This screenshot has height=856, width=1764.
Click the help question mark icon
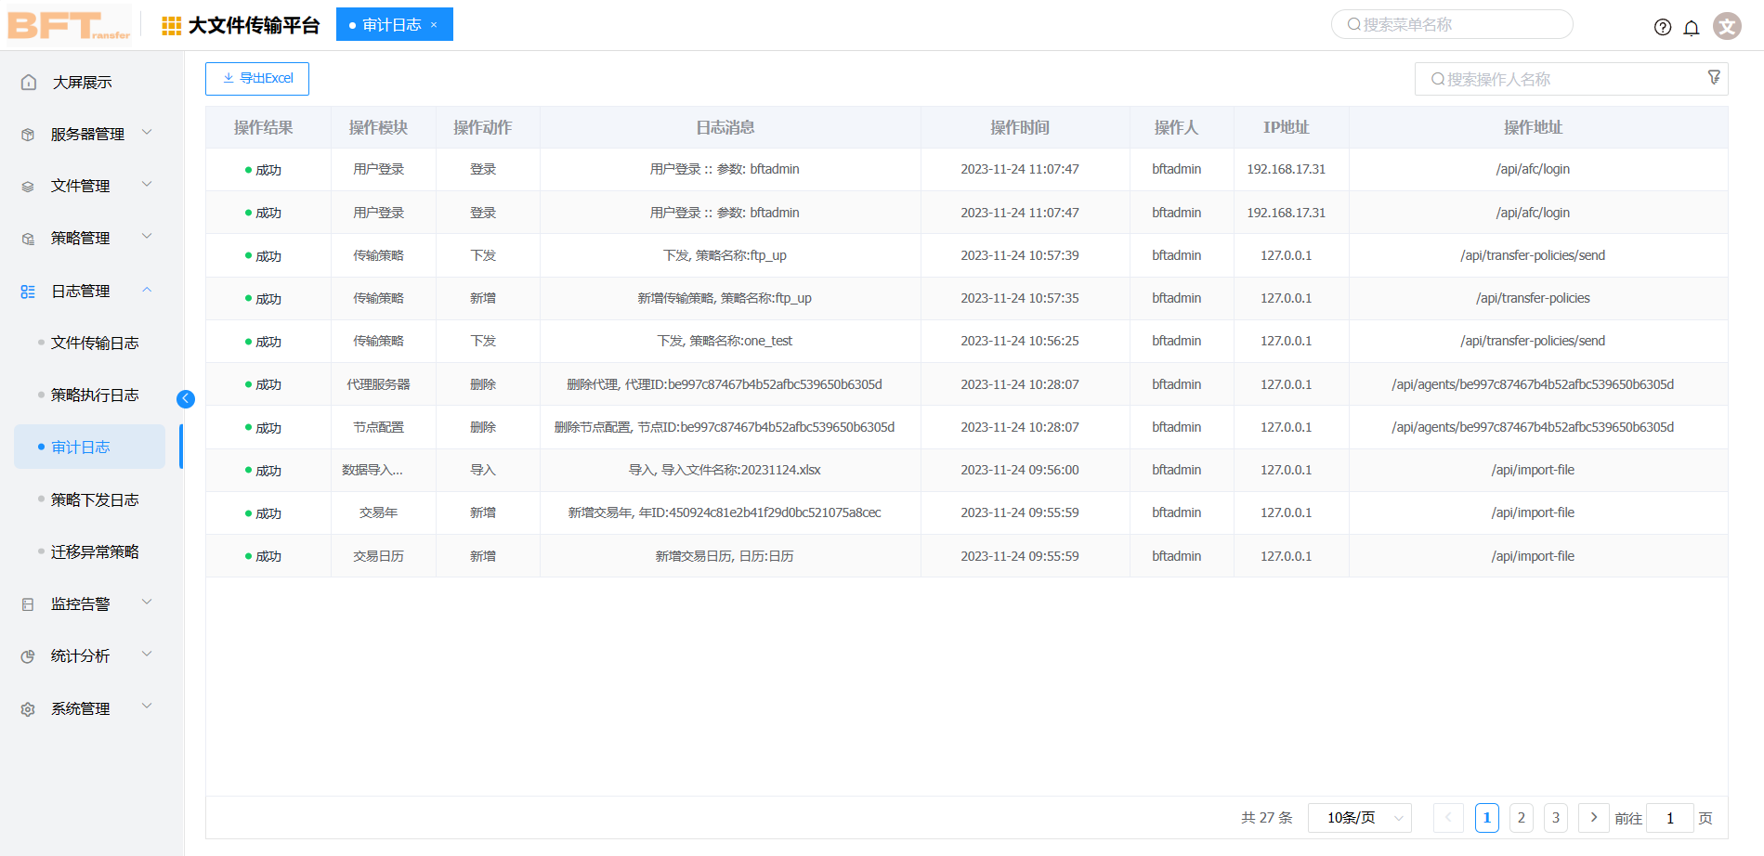(x=1662, y=27)
